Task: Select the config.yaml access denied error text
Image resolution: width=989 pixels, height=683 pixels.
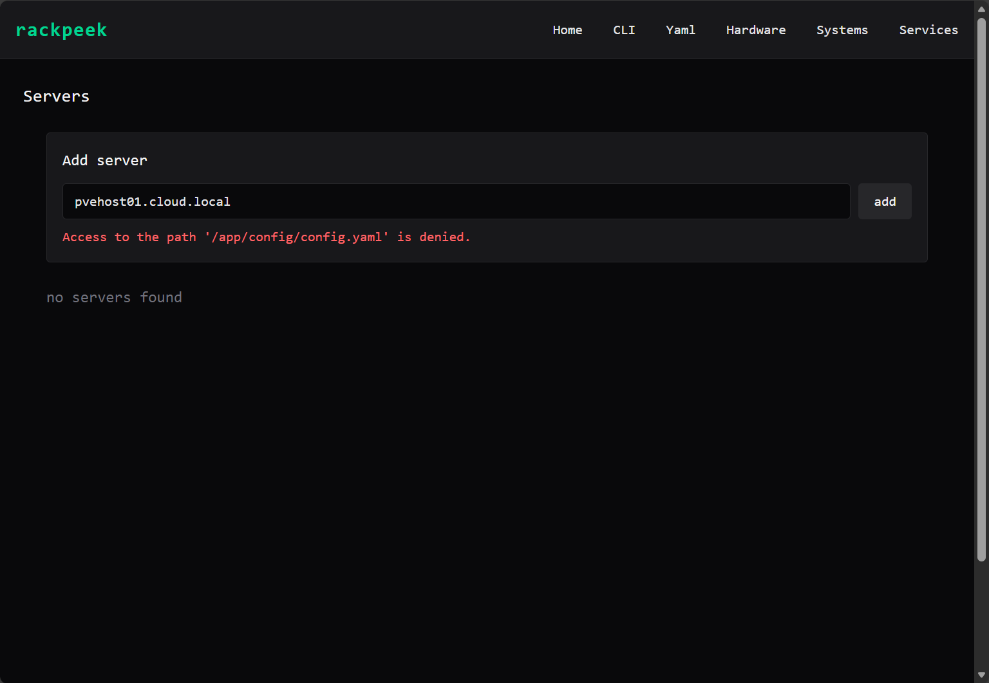Action: [x=267, y=237]
